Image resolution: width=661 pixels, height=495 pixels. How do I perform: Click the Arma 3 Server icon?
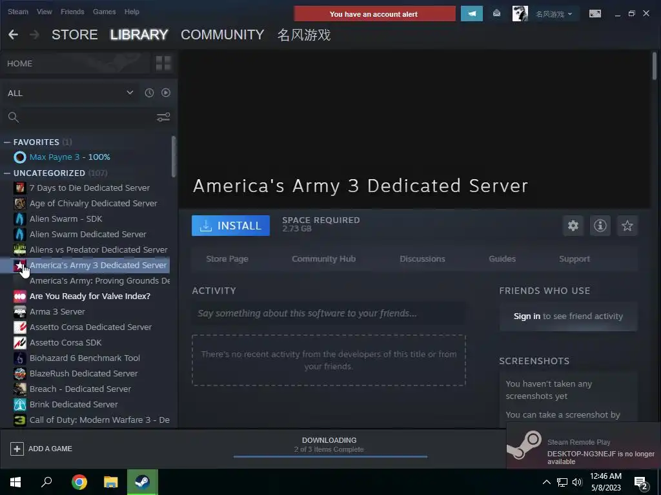(20, 311)
